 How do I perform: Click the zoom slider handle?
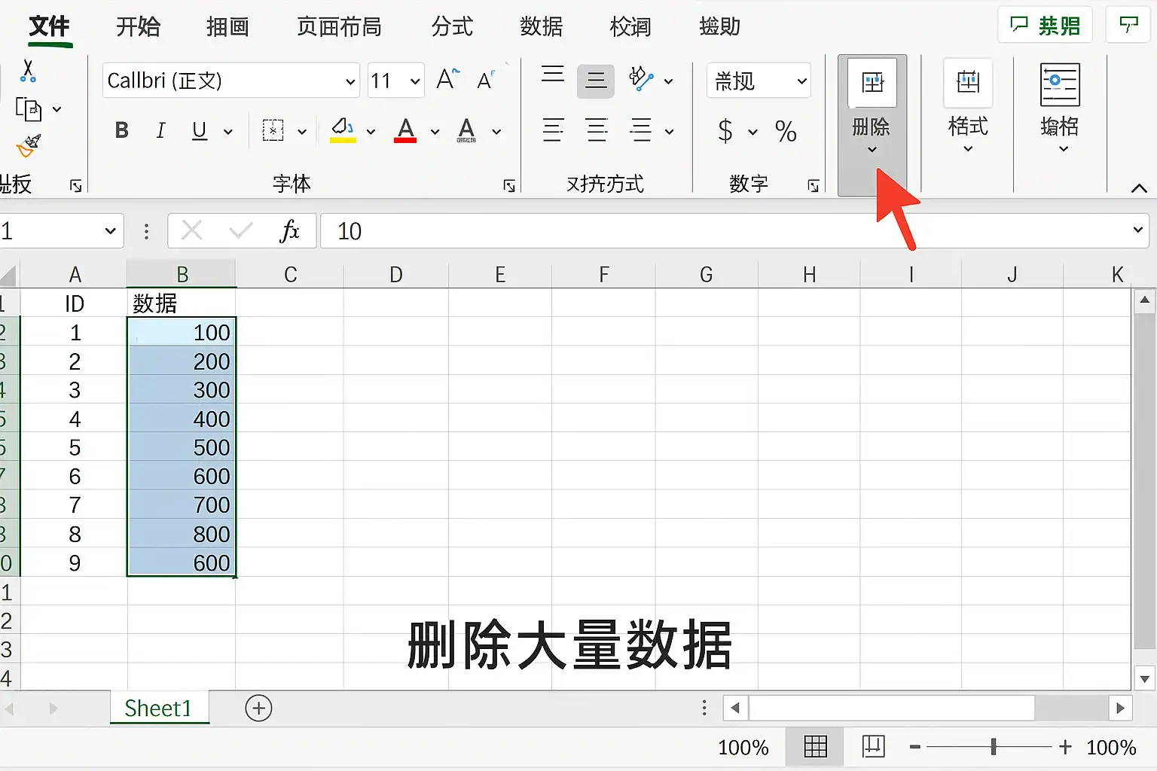994,747
